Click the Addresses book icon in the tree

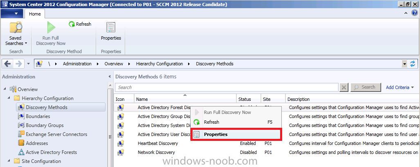tap(21, 143)
